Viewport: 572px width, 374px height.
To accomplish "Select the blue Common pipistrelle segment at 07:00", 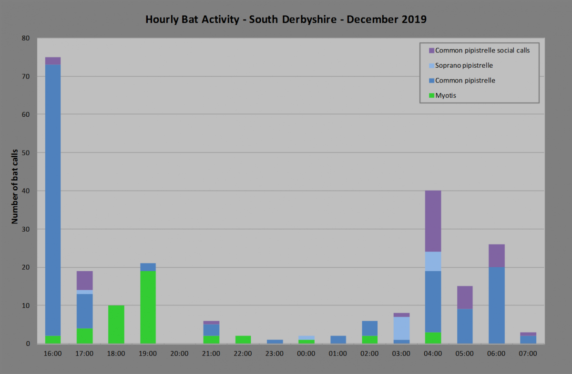I will coord(528,340).
